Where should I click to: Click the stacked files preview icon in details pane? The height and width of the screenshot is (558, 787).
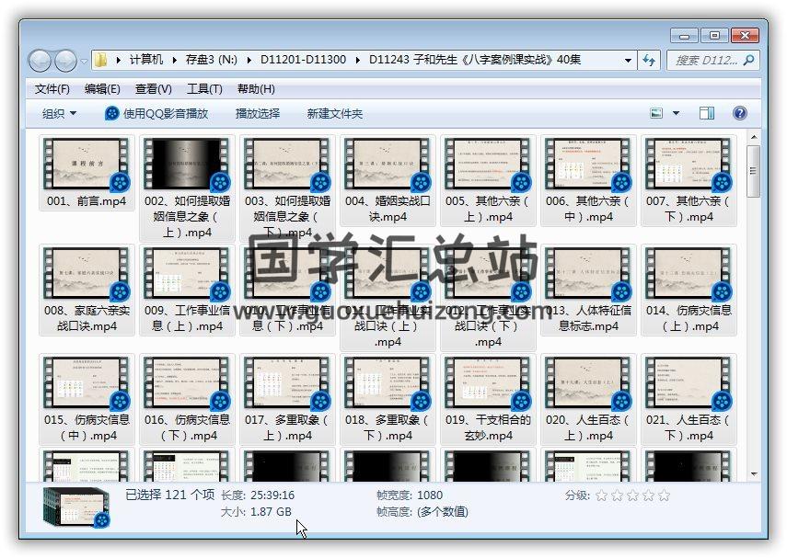[76, 507]
